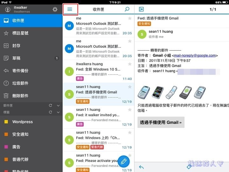Tap the drafts count badge 1
Viewport: 229px width, 172px height.
(x=57, y=58)
